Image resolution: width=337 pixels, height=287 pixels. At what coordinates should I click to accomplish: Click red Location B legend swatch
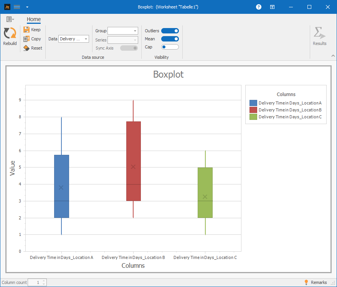(253, 110)
